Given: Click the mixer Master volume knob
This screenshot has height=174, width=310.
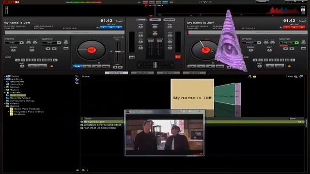Looking at the screenshot, I should pos(155,27).
